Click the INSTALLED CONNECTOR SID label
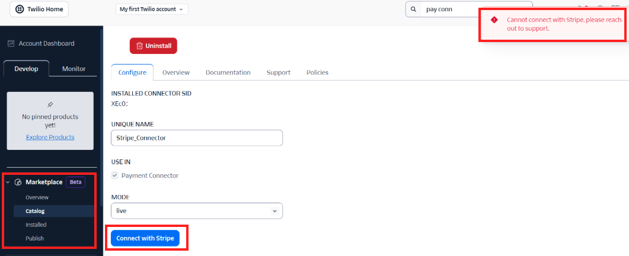This screenshot has height=256, width=629. pos(151,94)
